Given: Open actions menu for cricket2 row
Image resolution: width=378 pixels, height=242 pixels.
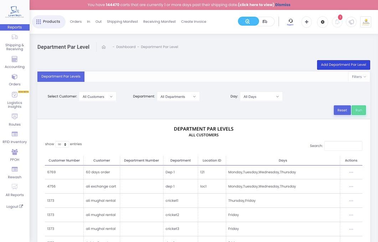Looking at the screenshot, I should pyautogui.click(x=351, y=215).
